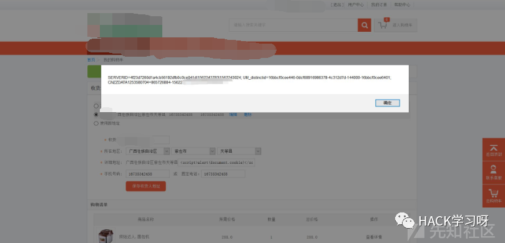Select the first address radio button
This screenshot has height=243, width=505.
point(96,106)
